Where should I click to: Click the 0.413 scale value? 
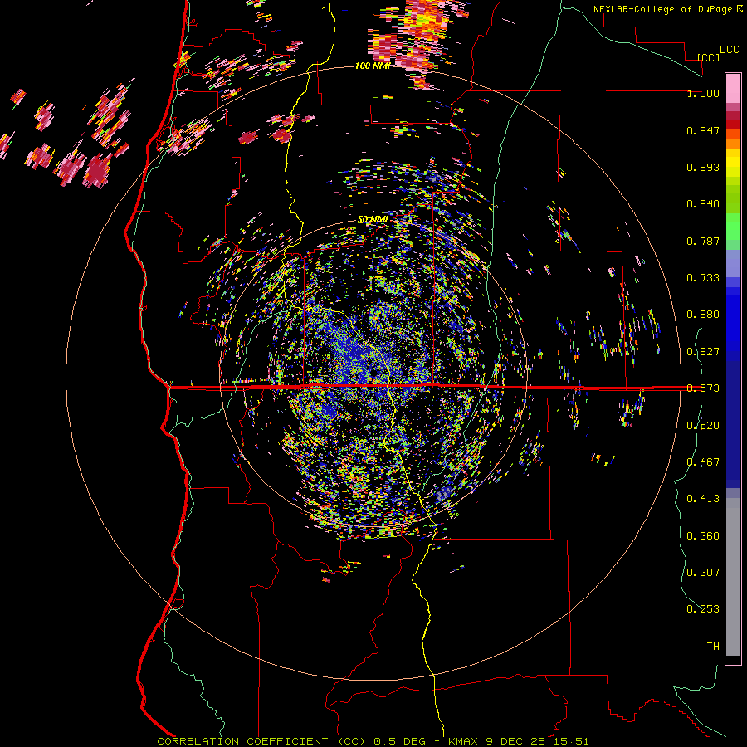[703, 499]
